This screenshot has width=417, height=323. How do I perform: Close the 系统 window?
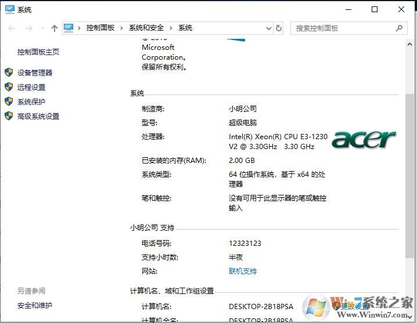[x=401, y=9]
